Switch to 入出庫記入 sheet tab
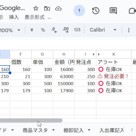Screen dimensions: 136x136 111,130
